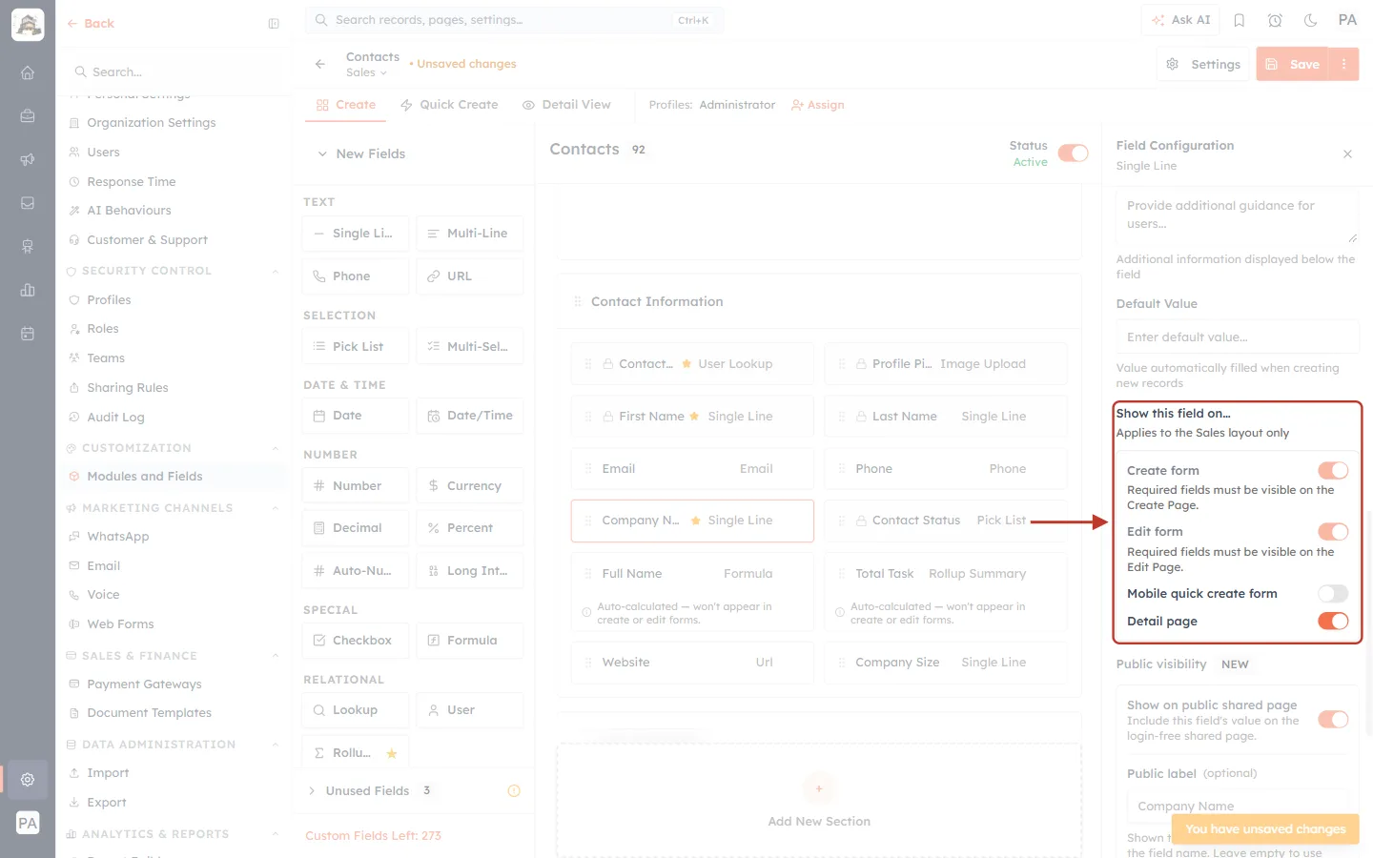Collapse the Security Control sidebar group
1373x858 pixels.
[276, 271]
